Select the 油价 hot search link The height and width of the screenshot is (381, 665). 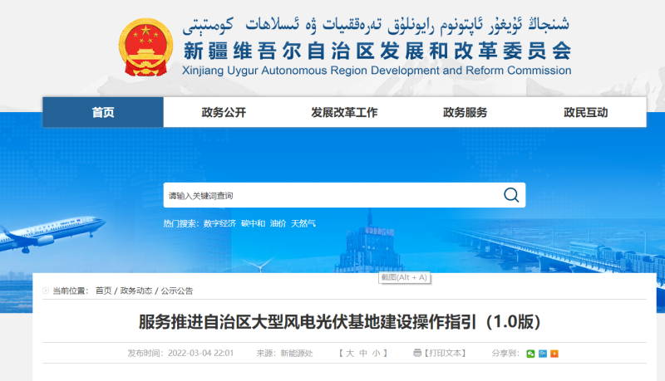[x=278, y=223]
